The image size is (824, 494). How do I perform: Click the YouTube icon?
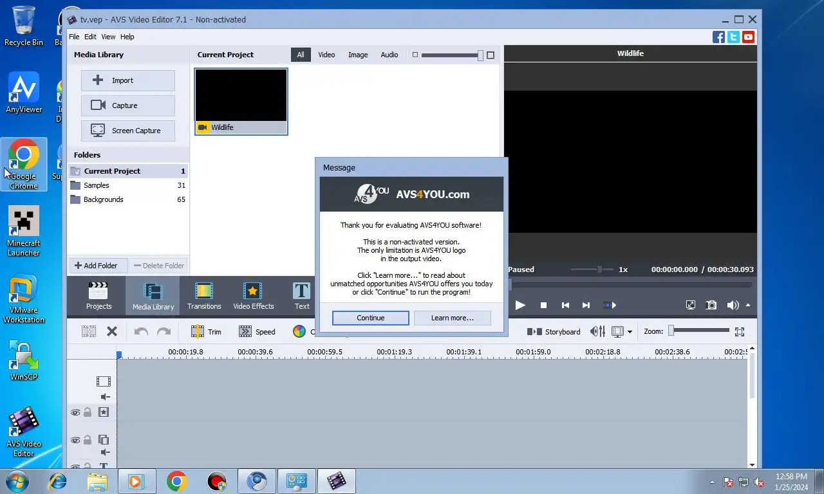coord(748,37)
